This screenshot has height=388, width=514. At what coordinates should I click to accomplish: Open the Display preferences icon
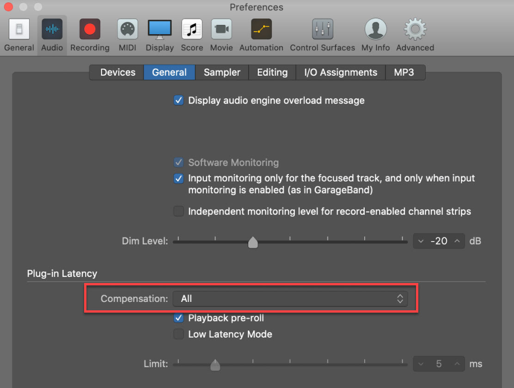coord(159,30)
